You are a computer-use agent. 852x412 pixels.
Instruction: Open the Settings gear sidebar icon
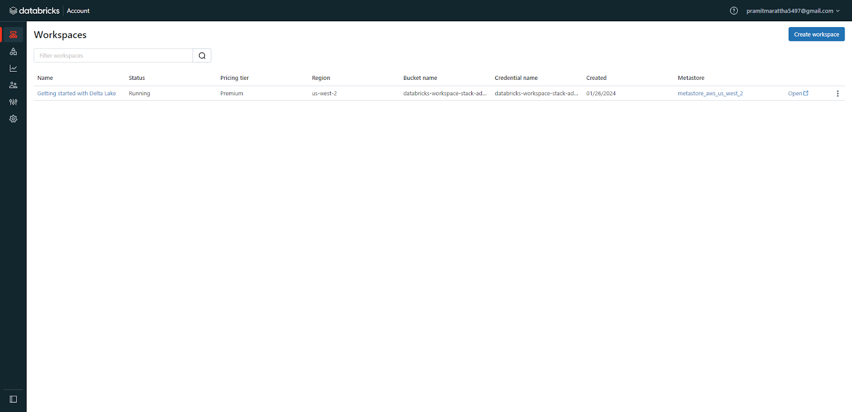click(x=13, y=119)
